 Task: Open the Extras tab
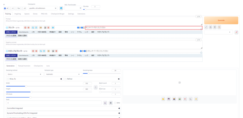click(35, 14)
